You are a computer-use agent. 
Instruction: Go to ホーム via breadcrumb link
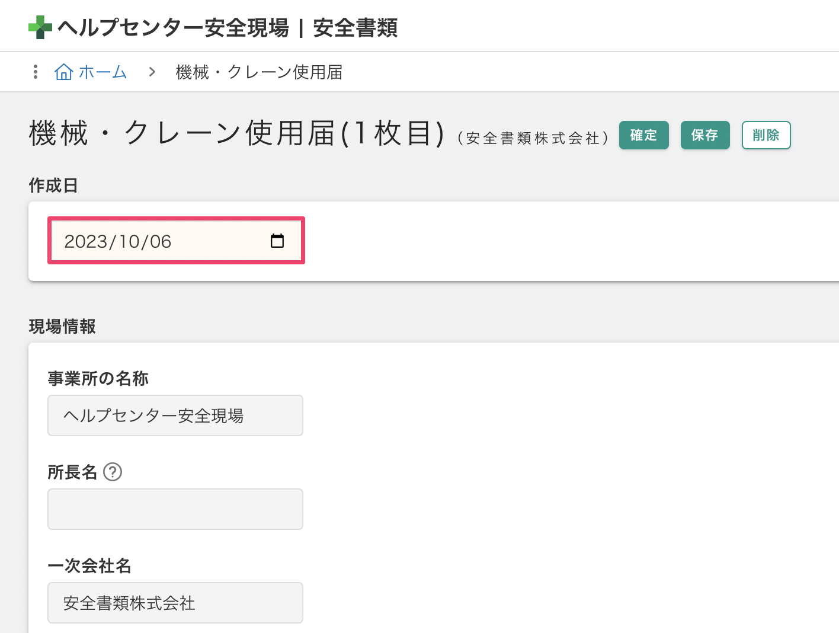coord(103,72)
